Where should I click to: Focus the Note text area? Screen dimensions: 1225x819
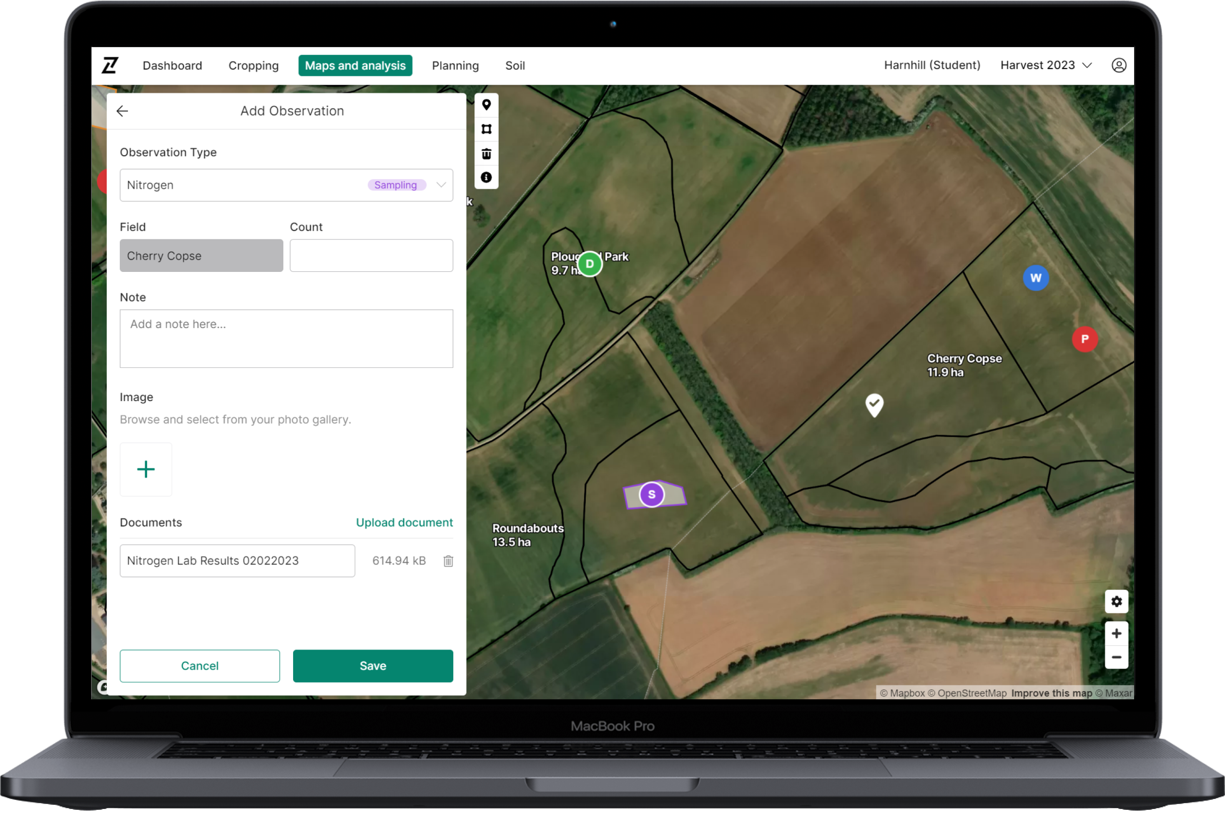tap(286, 339)
